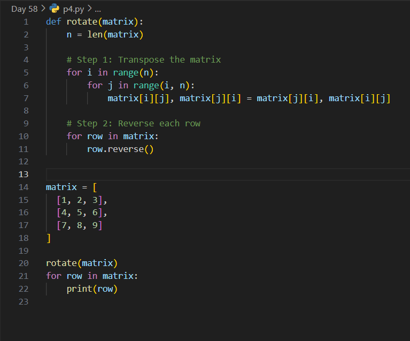Click line number 13 in gutter
This screenshot has height=341, width=410.
(24, 175)
